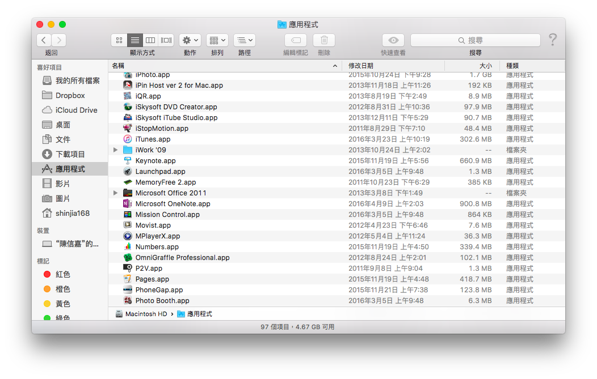Select the P2V app icon
This screenshot has width=597, height=379.
tap(128, 269)
